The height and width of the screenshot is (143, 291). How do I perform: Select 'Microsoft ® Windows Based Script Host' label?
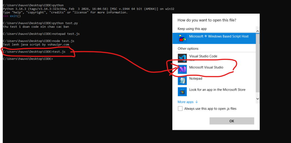click(219, 36)
